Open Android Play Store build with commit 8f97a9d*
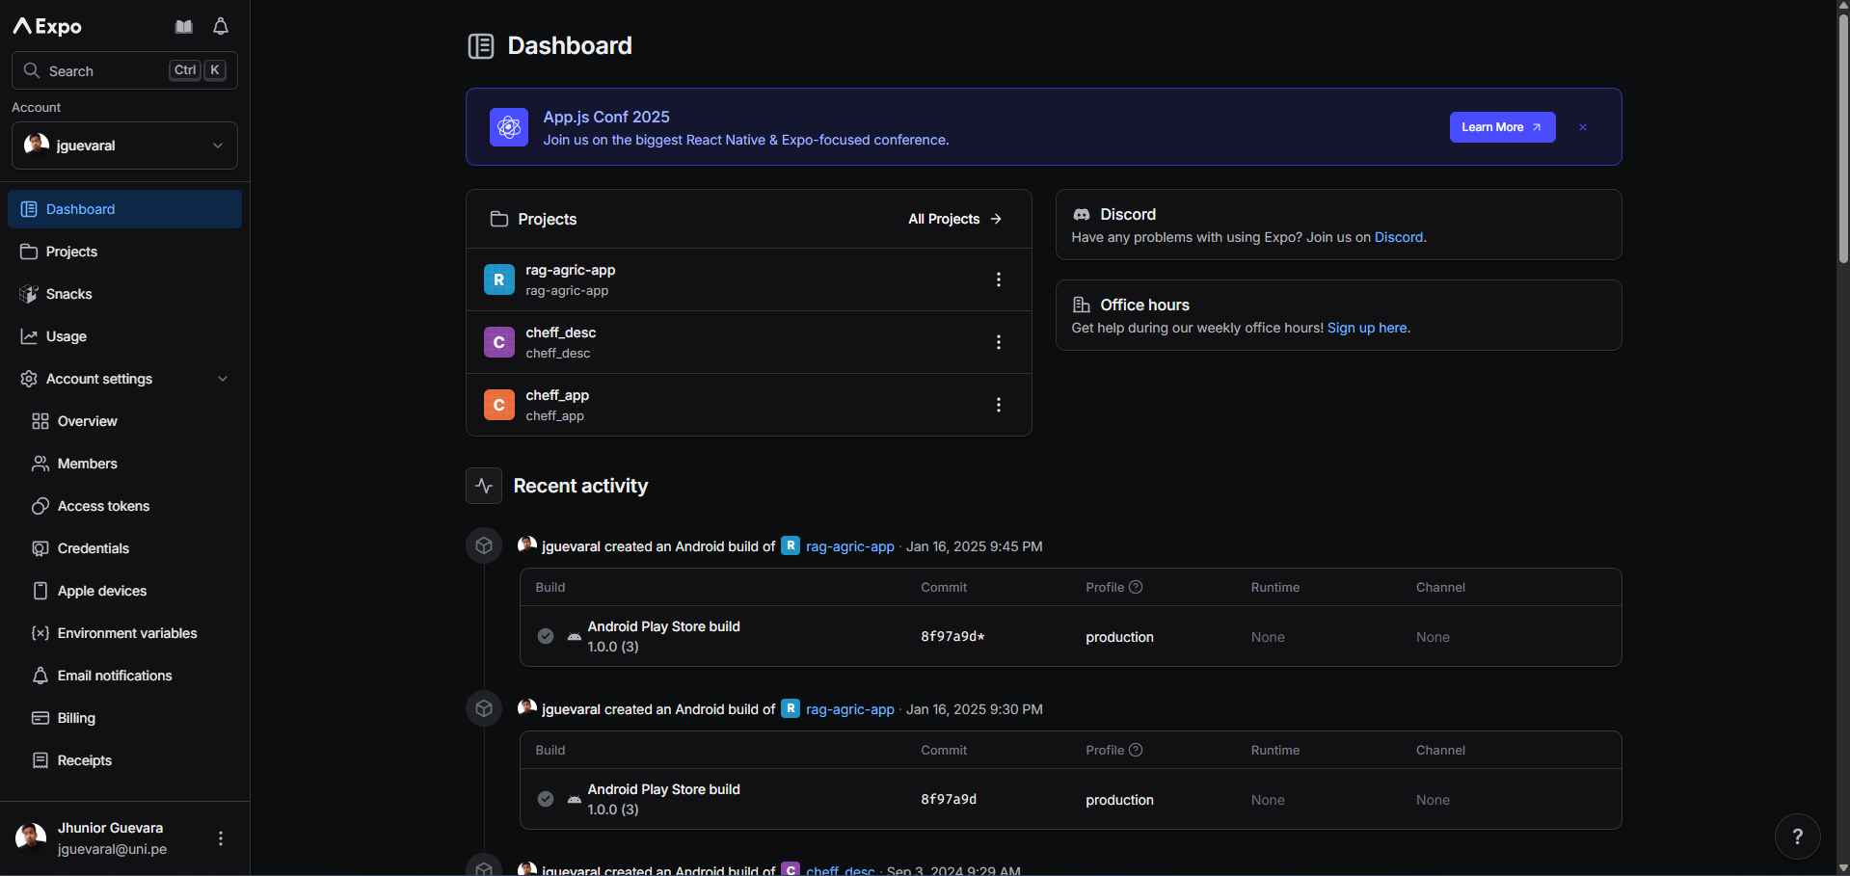The height and width of the screenshot is (876, 1850). tap(1070, 636)
